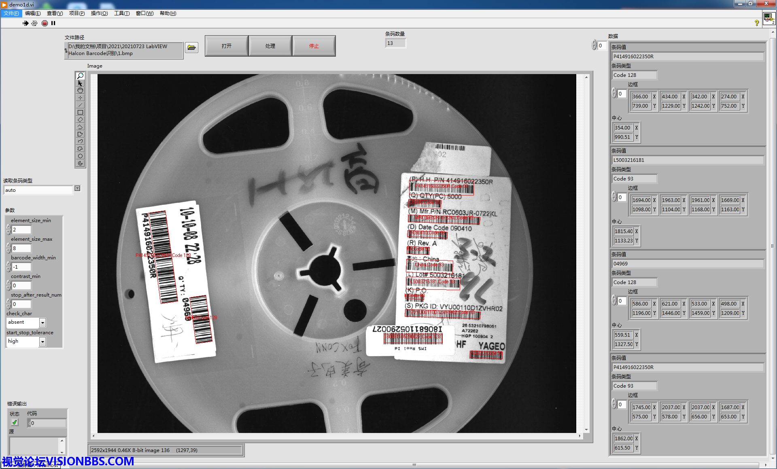Open start_stop_tolerance 'high' dropdown
Image resolution: width=777 pixels, height=469 pixels.
[x=42, y=342]
